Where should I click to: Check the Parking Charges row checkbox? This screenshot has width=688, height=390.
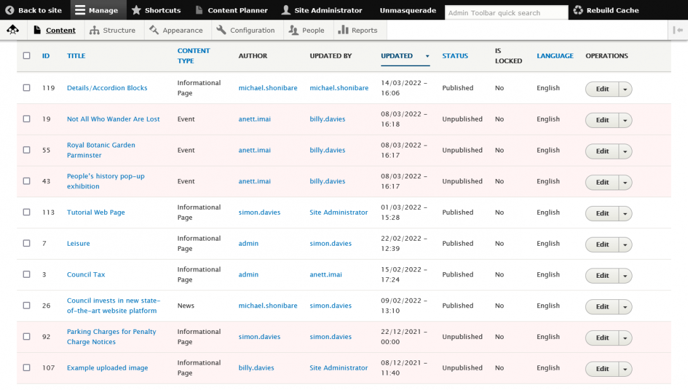tap(27, 336)
